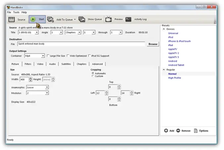
Task: Enable the iPod 5G Support checkbox
Action: coord(89,56)
